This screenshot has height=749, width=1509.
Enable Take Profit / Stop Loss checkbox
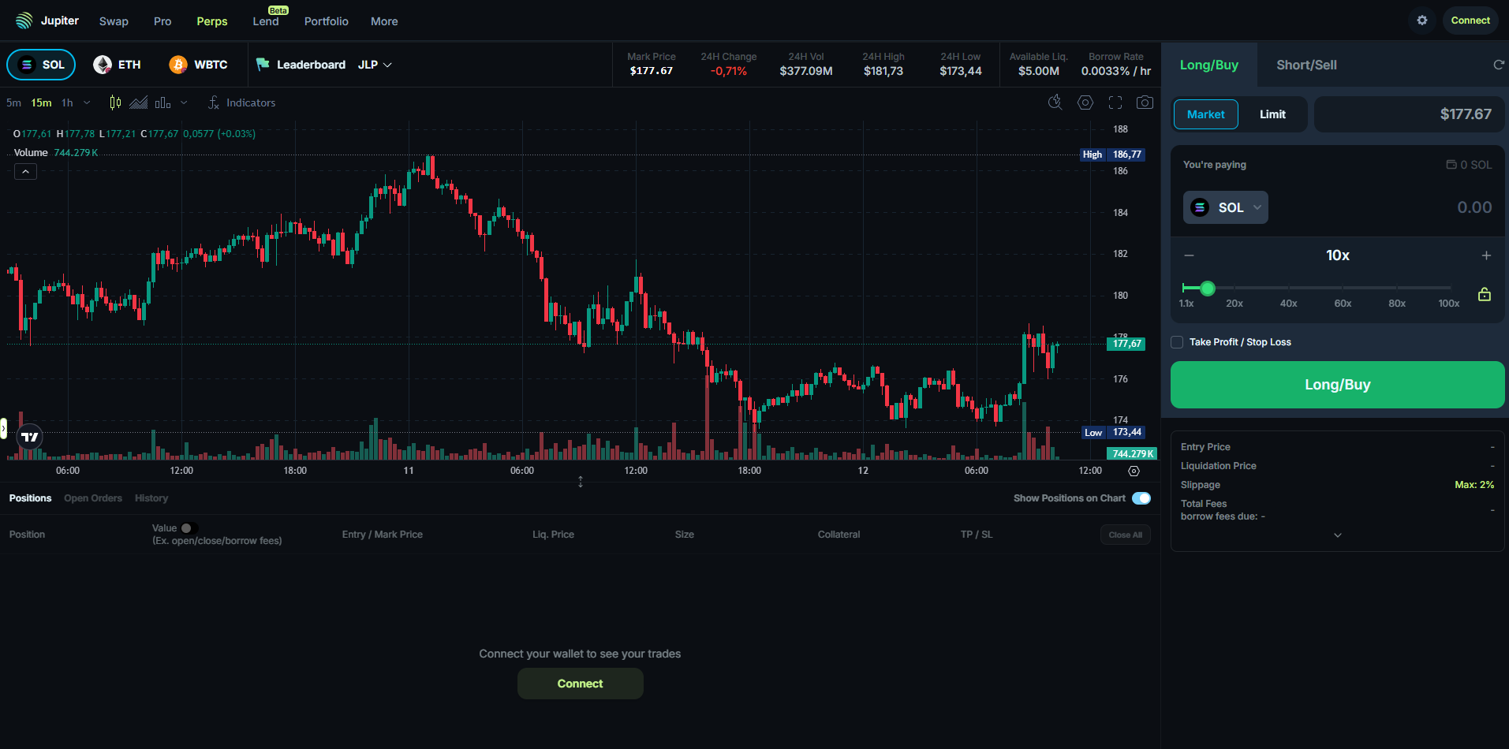[x=1177, y=342]
